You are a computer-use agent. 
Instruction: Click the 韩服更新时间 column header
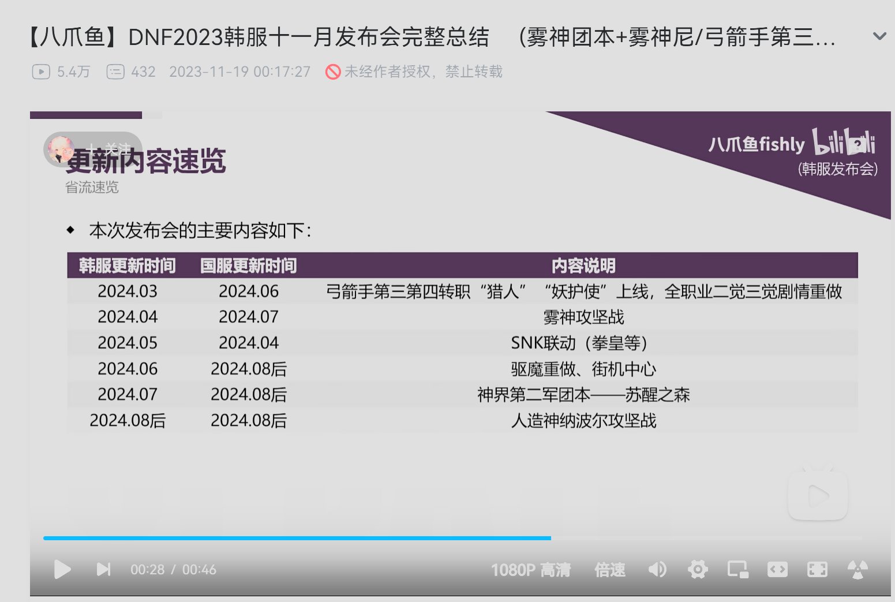(128, 266)
